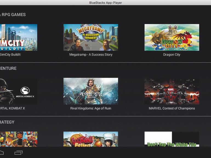Select the STRATEGY section heading

point(7,122)
